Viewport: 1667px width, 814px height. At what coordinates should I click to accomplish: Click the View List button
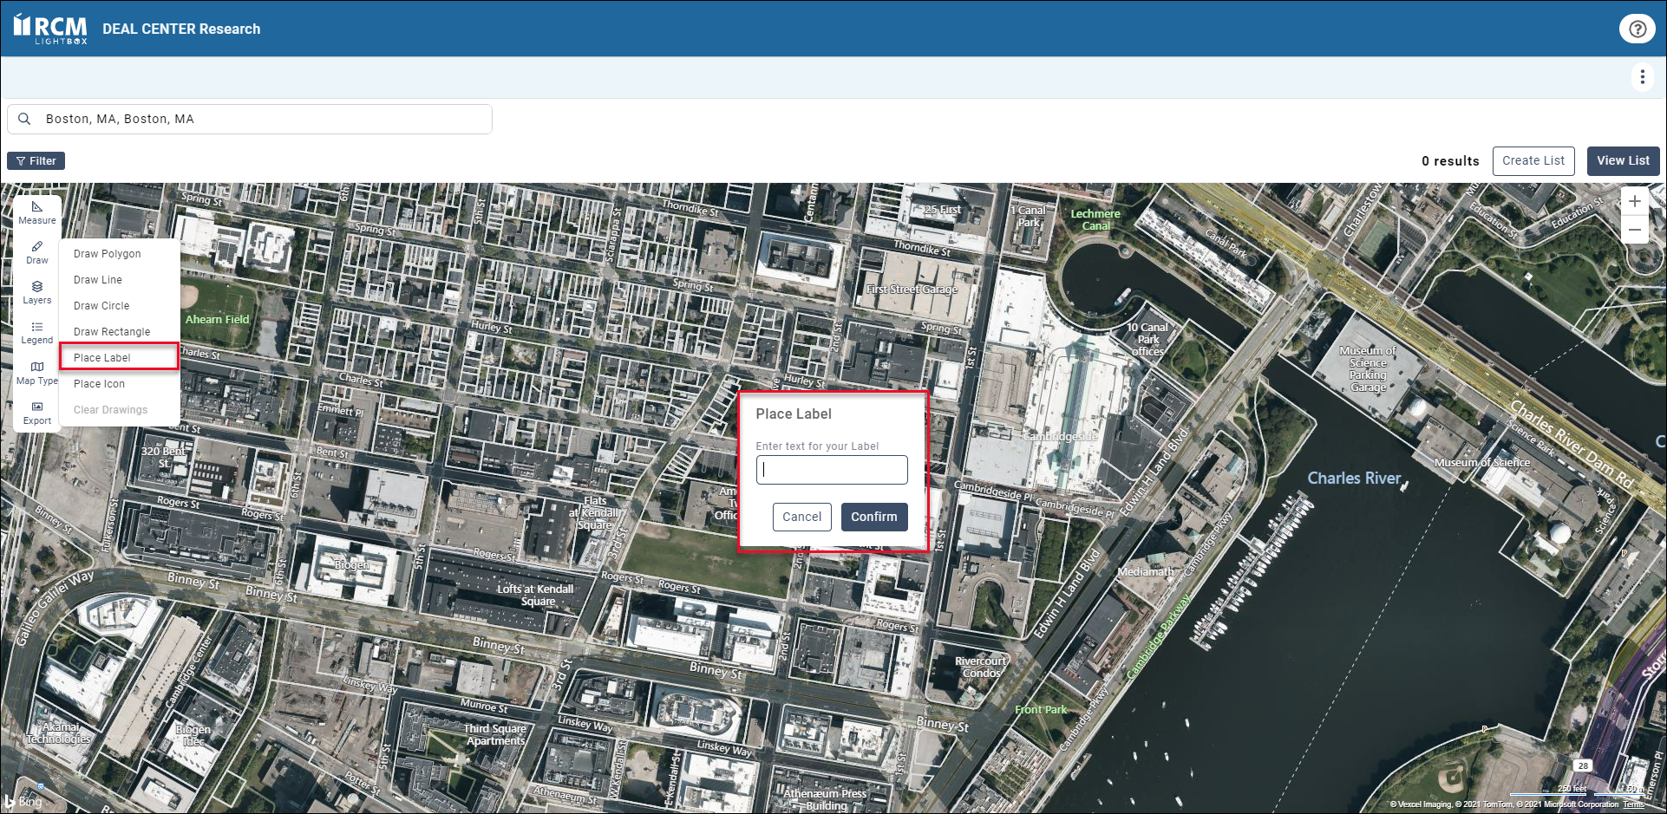coord(1623,161)
